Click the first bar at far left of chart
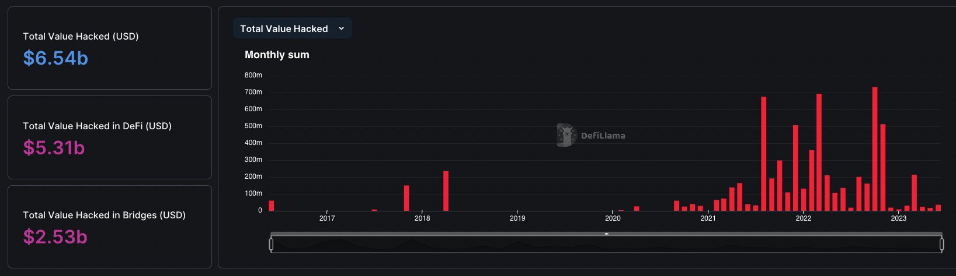The height and width of the screenshot is (276, 956). tap(271, 206)
